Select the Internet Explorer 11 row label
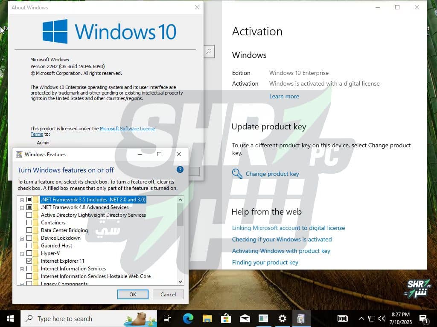Viewport: 437px width, 327px height. pos(62,261)
